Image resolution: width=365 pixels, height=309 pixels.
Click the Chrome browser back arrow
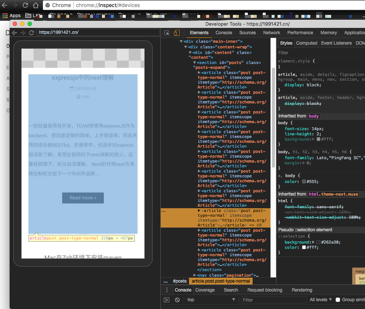pos(4,5)
